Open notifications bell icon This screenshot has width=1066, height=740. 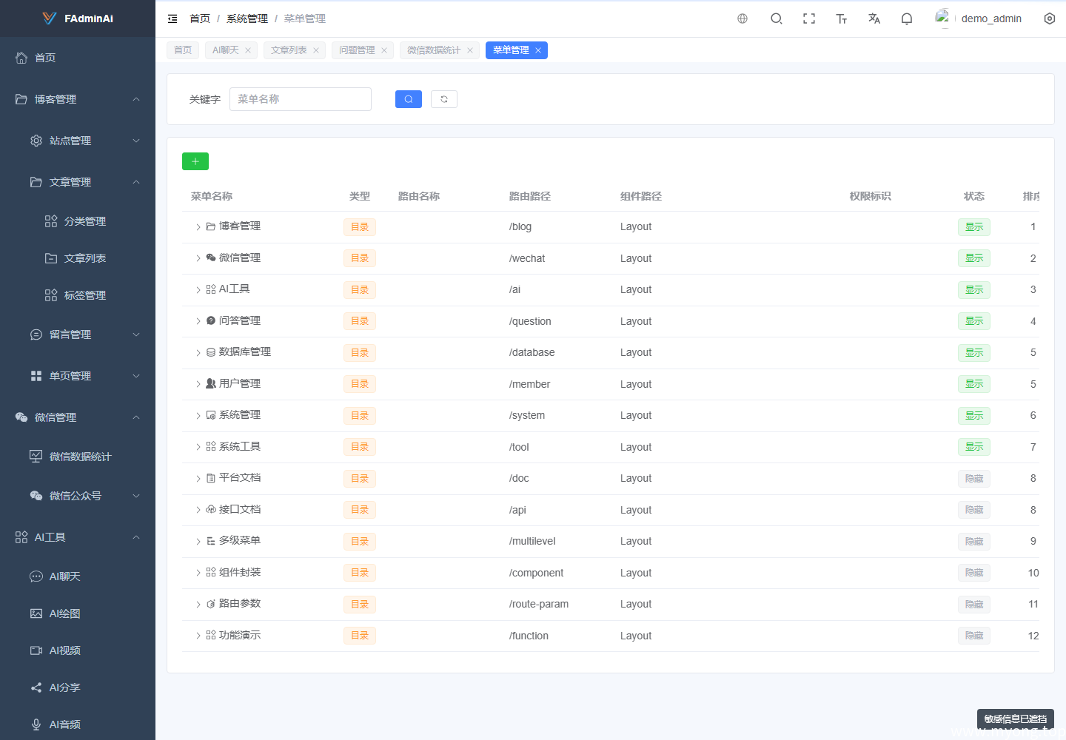(x=907, y=18)
